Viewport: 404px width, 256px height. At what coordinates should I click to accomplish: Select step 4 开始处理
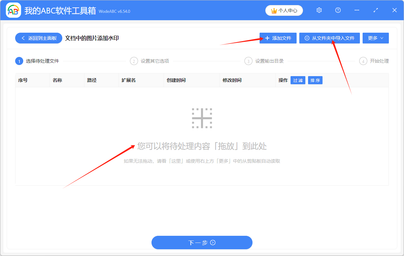(377, 61)
